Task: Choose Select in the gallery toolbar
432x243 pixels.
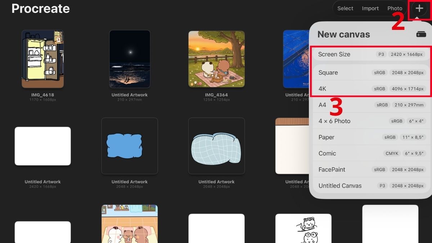Action: tap(345, 8)
